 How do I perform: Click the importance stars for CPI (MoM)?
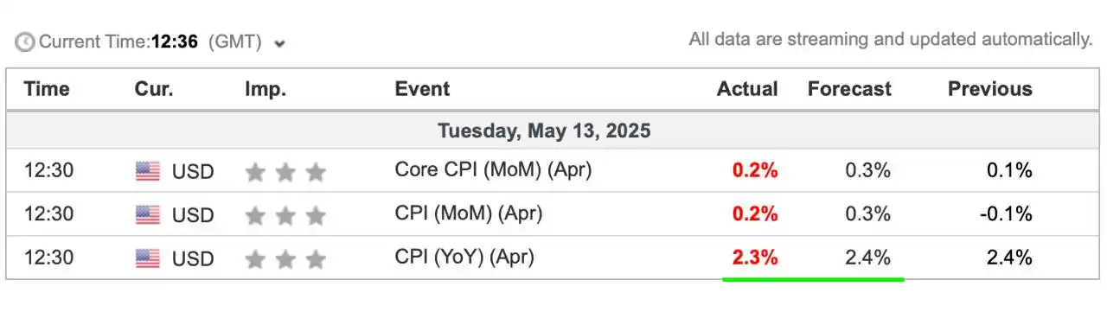coord(285,215)
